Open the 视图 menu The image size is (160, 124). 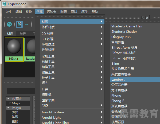pos(29,12)
